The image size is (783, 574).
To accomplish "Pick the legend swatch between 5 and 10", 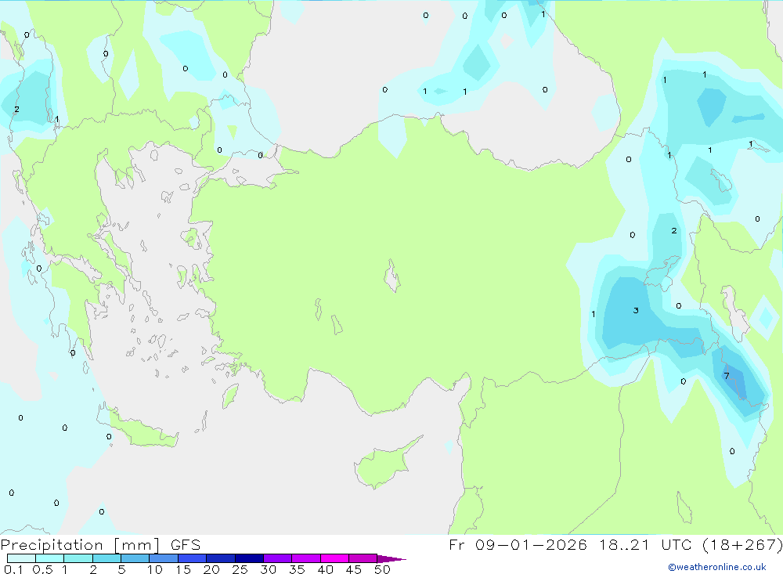I will tap(135, 558).
